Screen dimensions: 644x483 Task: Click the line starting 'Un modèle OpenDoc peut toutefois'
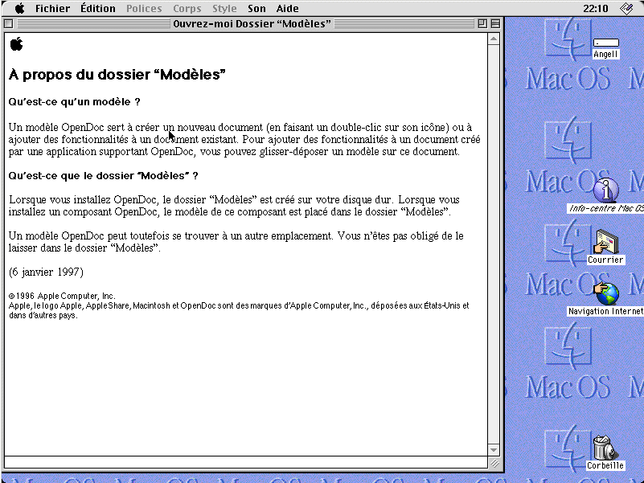pyautogui.click(x=236, y=235)
